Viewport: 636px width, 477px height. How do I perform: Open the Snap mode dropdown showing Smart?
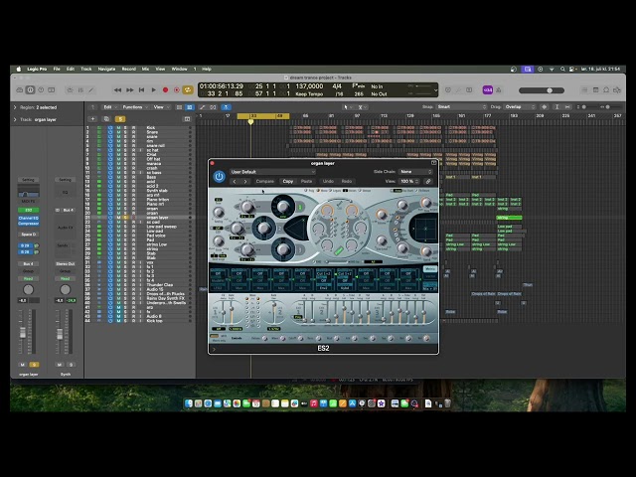tap(461, 106)
